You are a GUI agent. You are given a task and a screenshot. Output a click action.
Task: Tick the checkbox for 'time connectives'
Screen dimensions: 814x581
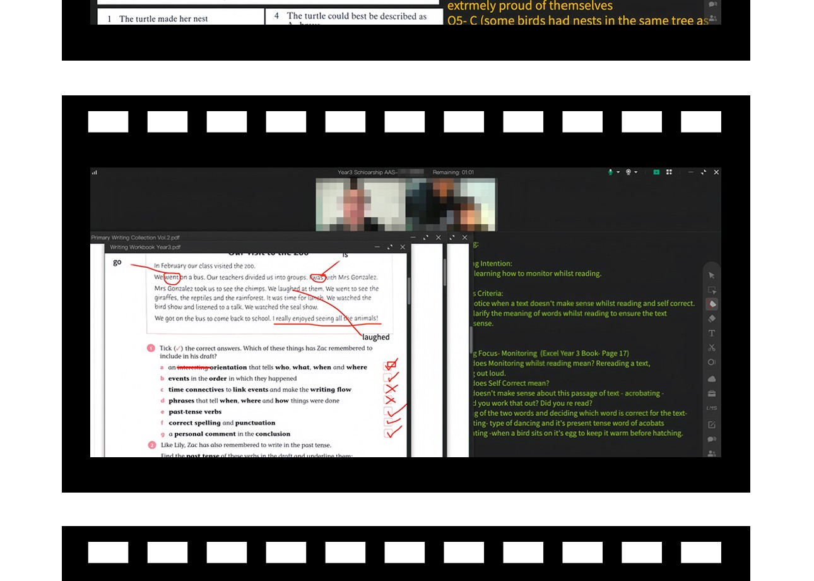[388, 390]
